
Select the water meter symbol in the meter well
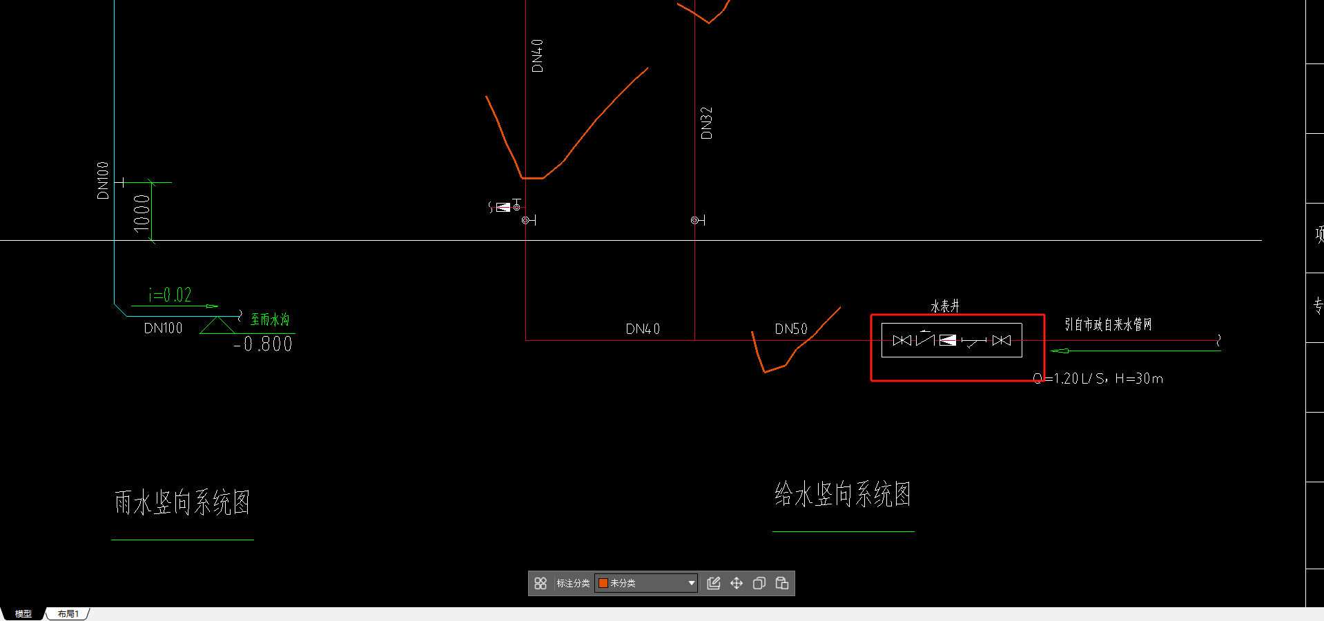(x=948, y=340)
